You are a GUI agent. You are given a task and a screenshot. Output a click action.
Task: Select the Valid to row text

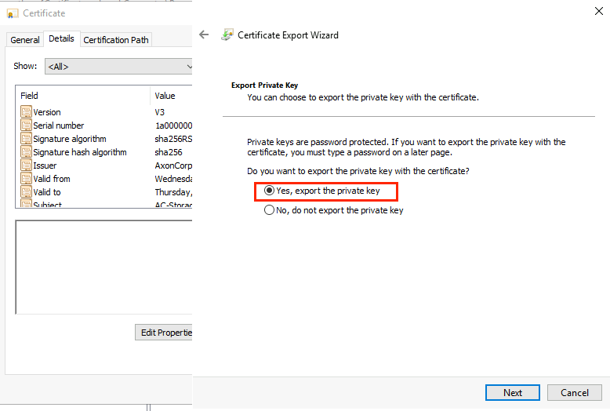click(47, 192)
